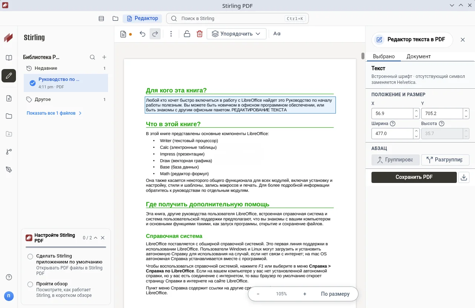
Task: Open the pen nib signing tool
Action: (9, 170)
